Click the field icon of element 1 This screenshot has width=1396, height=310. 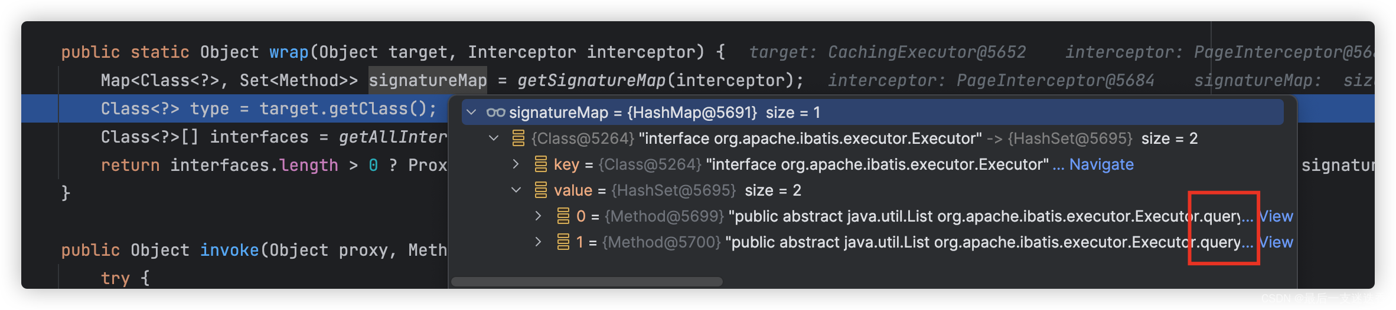[x=563, y=242]
